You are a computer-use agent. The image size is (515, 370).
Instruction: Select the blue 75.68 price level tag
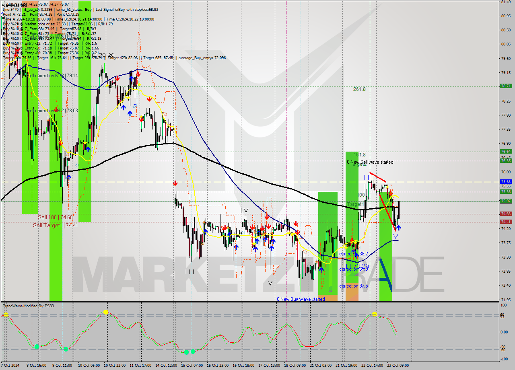[x=505, y=182]
